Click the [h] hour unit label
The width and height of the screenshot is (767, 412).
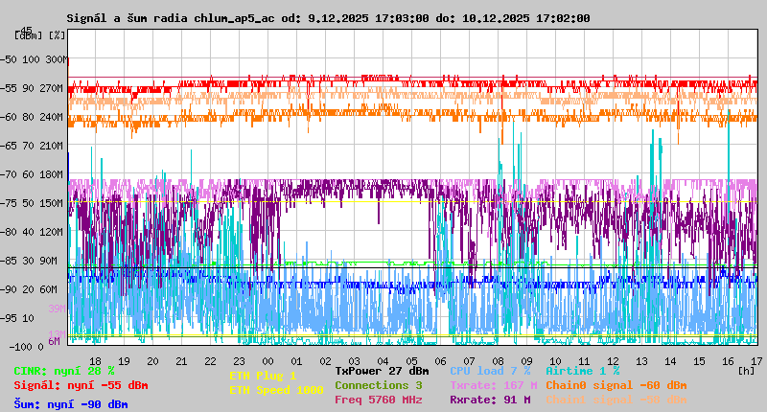pyautogui.click(x=745, y=370)
